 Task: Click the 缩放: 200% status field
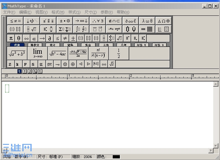tap(83, 157)
